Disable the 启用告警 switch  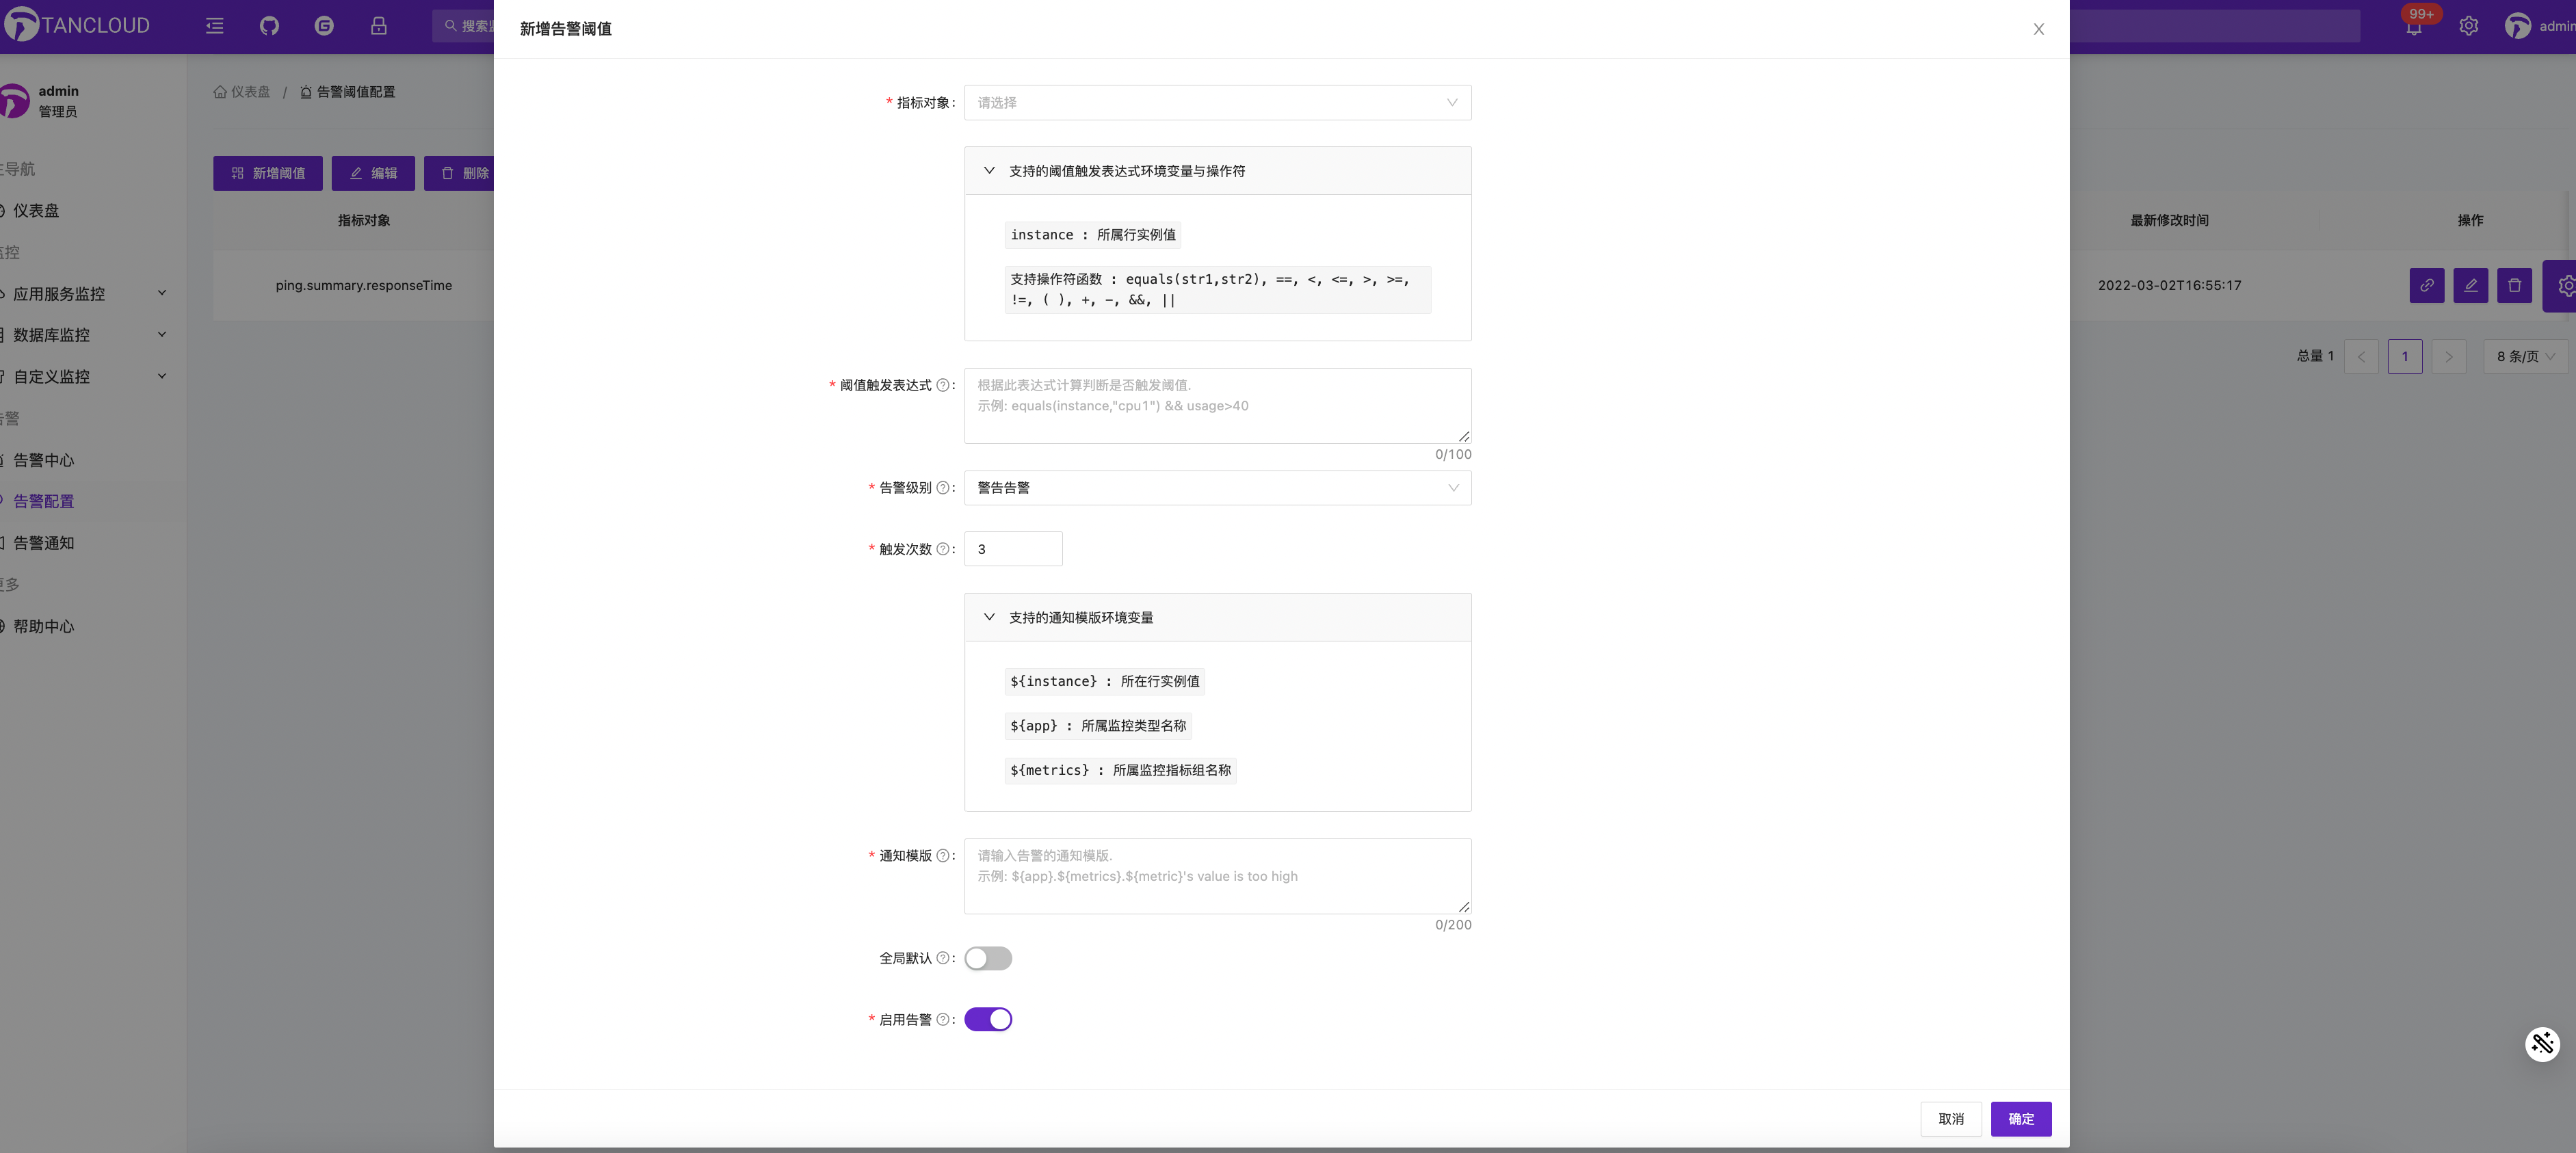987,1019
